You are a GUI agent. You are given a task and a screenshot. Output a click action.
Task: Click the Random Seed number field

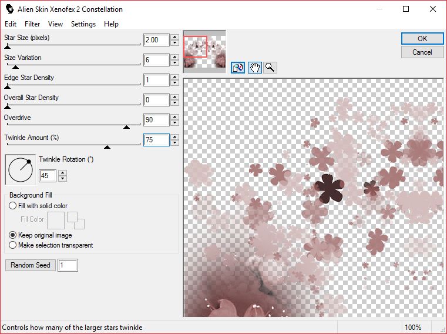tap(68, 265)
